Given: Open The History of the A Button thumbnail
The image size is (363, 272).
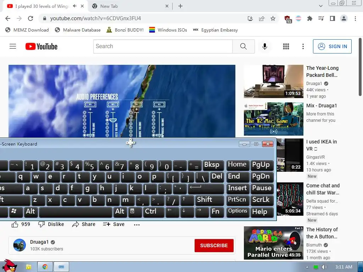Looking at the screenshot, I should pos(274,243).
